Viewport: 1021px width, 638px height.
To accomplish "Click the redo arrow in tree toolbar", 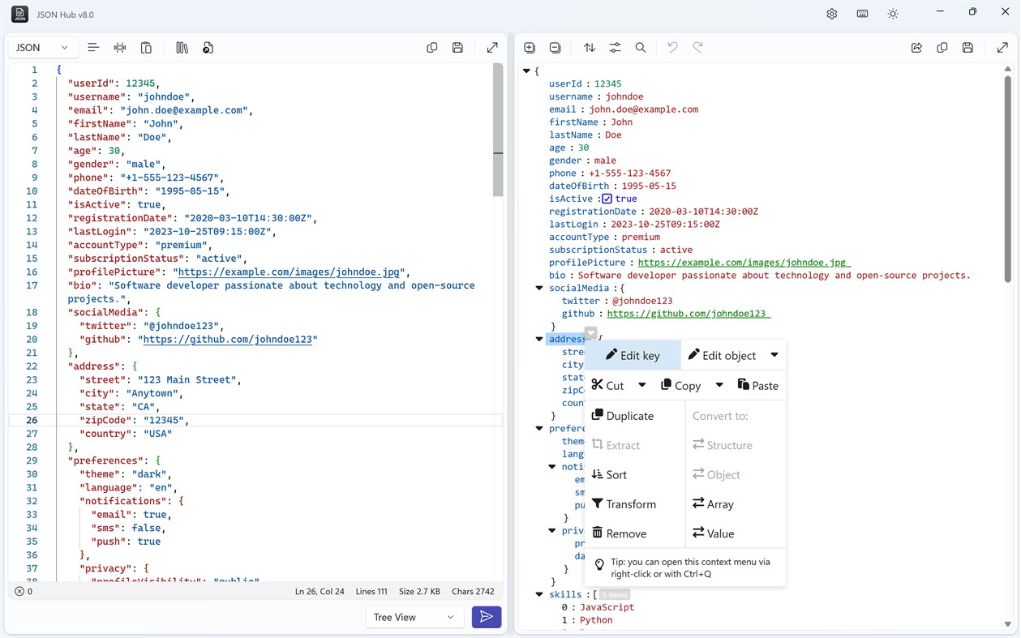I will (x=698, y=48).
